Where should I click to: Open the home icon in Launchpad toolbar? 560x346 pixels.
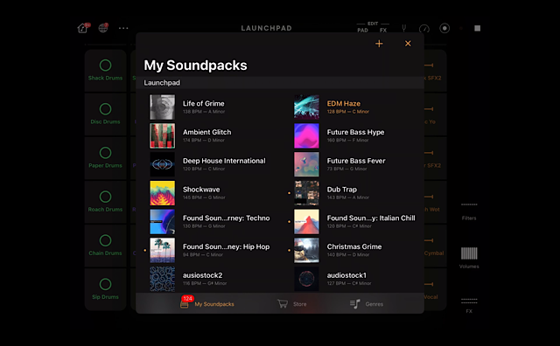coord(83,28)
